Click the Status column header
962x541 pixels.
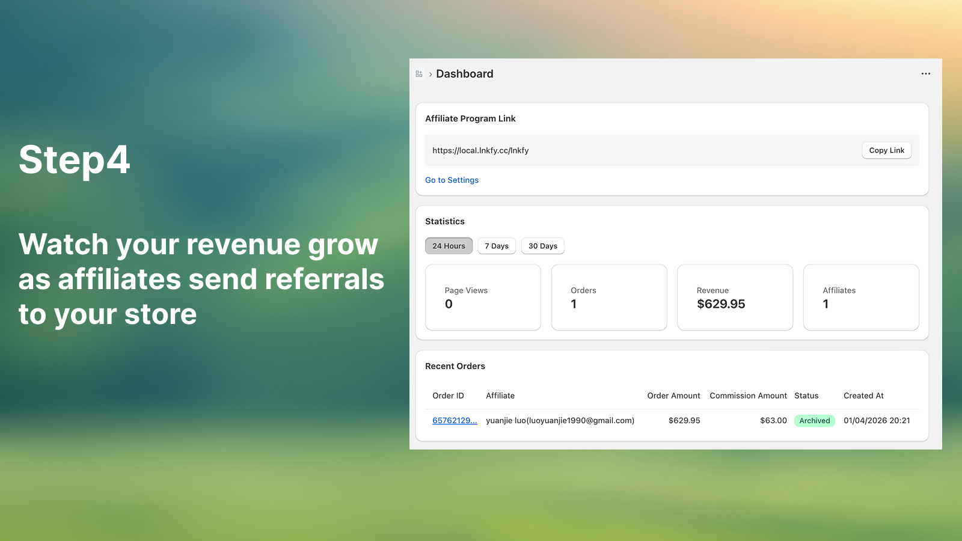pyautogui.click(x=806, y=396)
